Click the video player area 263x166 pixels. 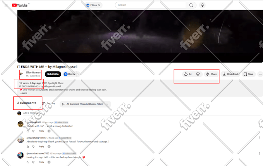coord(140,36)
